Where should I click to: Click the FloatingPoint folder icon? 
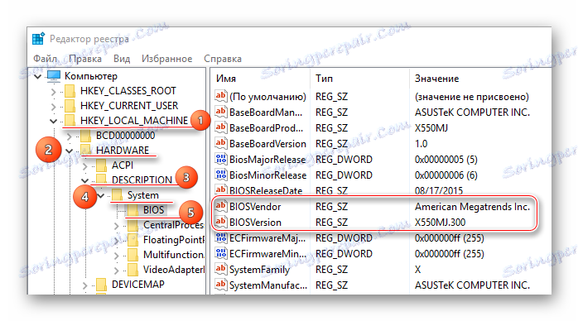click(x=133, y=240)
